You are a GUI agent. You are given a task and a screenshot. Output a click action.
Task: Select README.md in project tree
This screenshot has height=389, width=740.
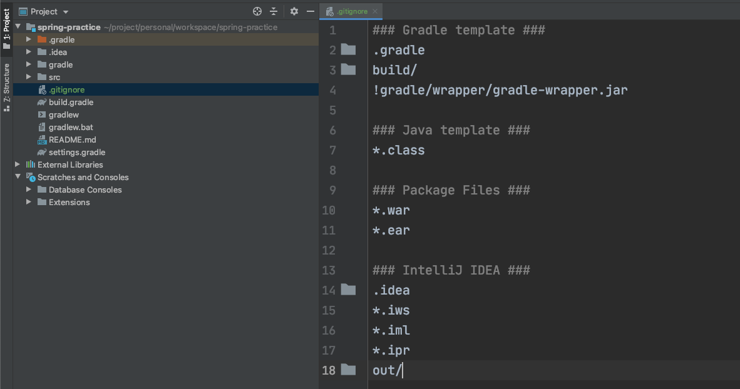pyautogui.click(x=72, y=139)
